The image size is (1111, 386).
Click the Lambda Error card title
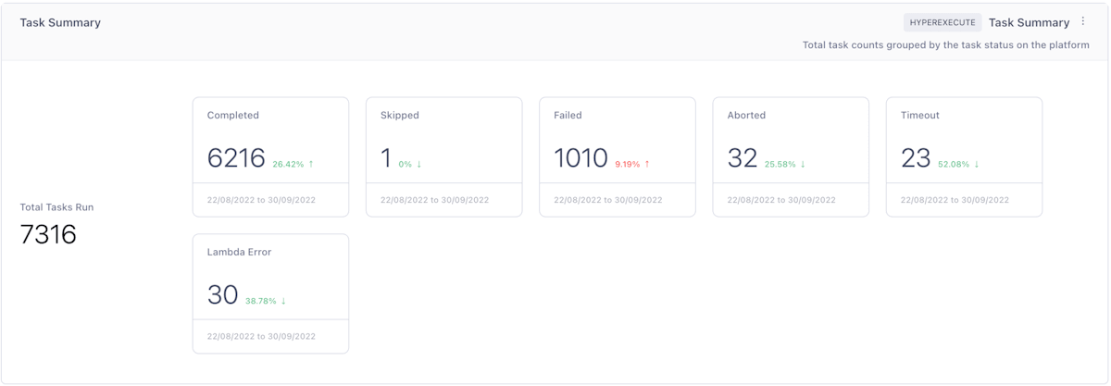(x=239, y=252)
